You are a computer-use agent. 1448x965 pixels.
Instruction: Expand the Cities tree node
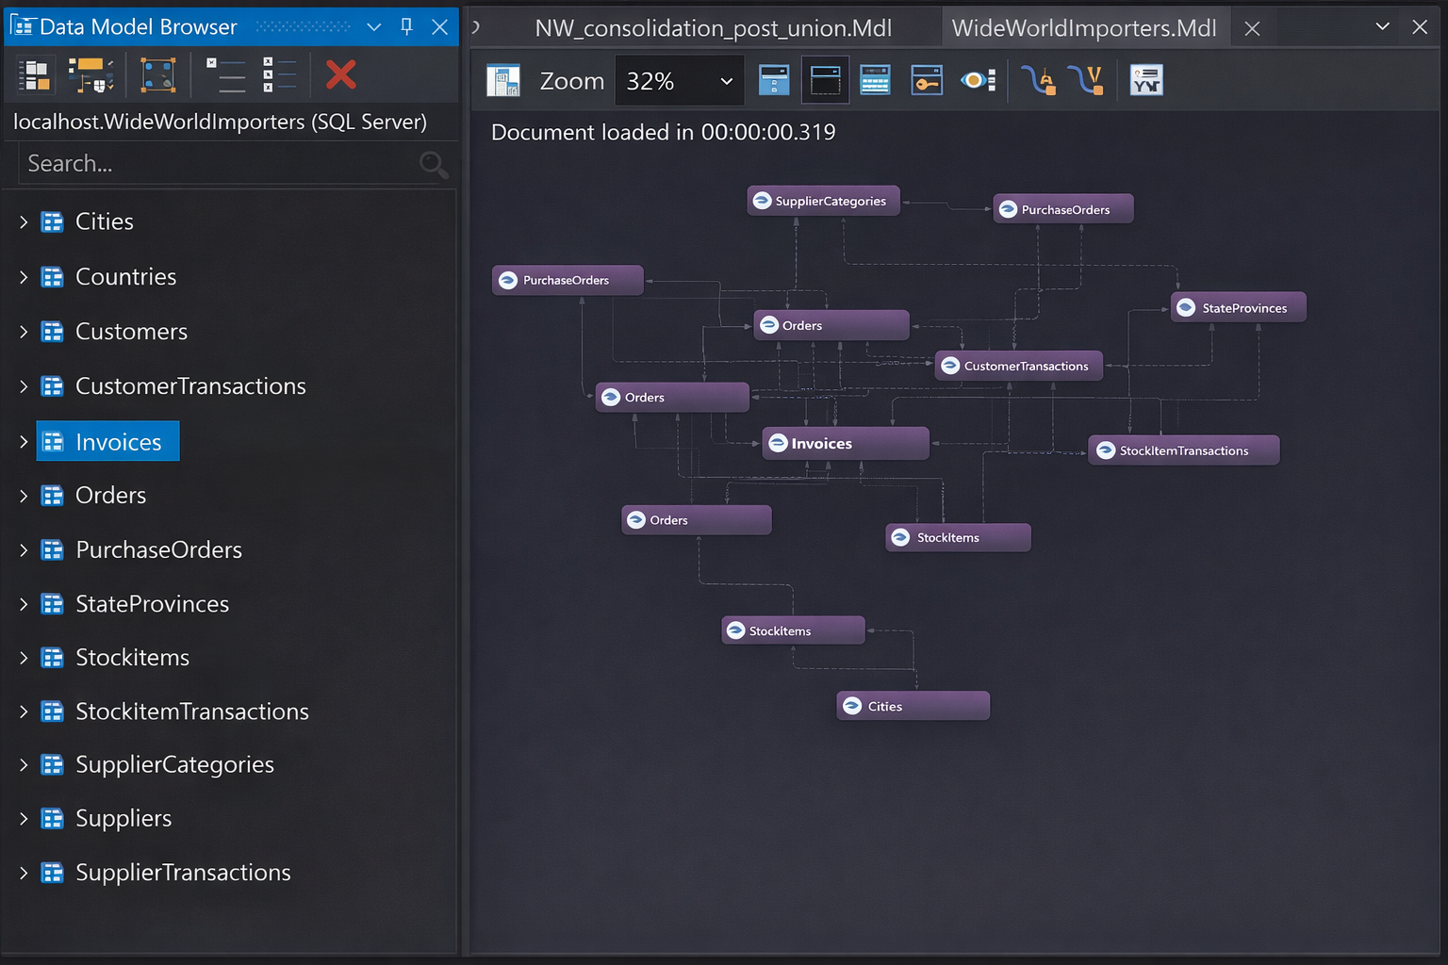pos(24,222)
